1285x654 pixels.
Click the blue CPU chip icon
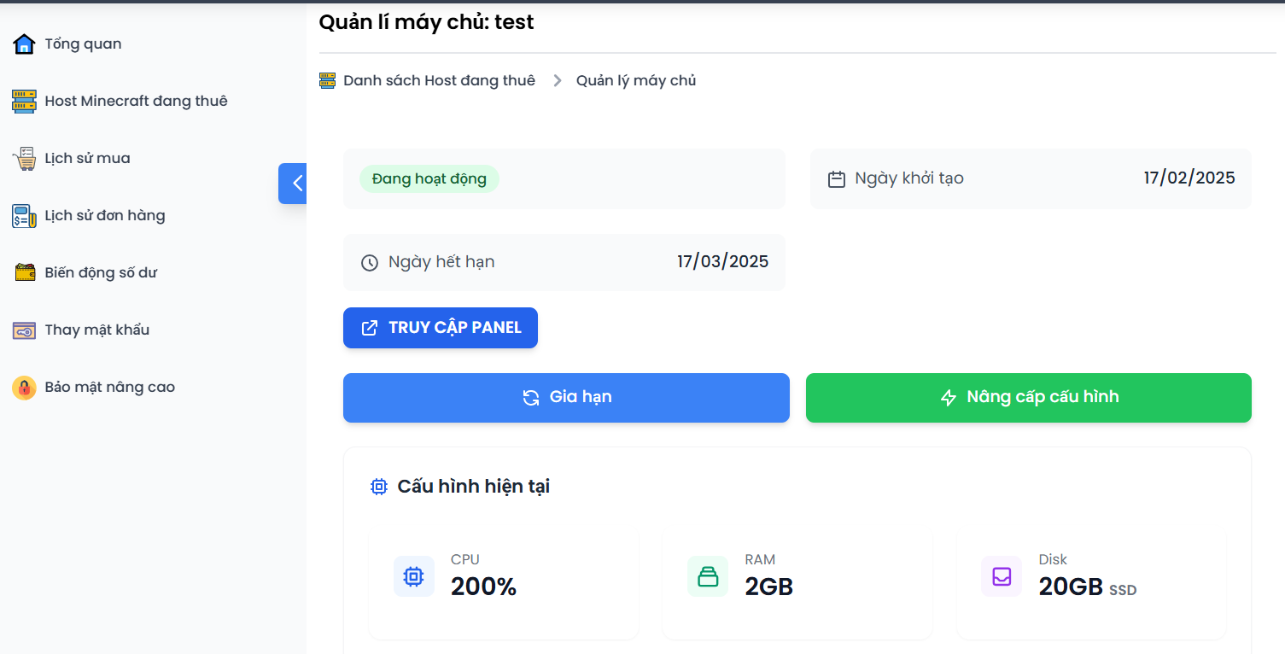click(x=414, y=577)
